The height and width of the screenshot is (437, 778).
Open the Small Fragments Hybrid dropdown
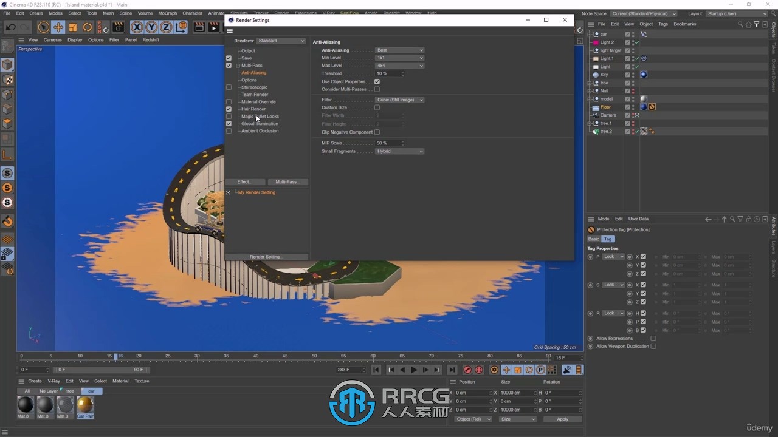399,151
